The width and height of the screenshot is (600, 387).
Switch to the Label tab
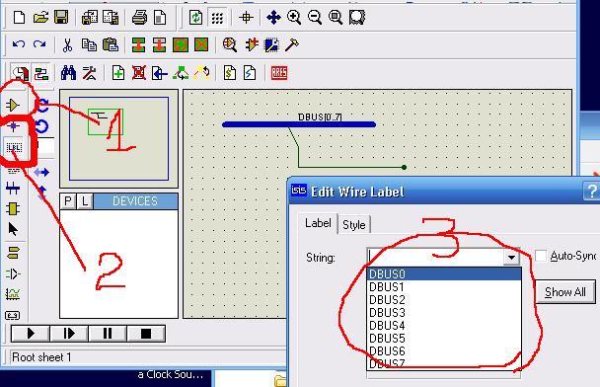coord(318,223)
